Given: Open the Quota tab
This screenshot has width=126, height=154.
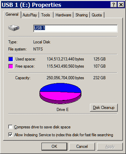Looking at the screenshot, I should [97, 15].
